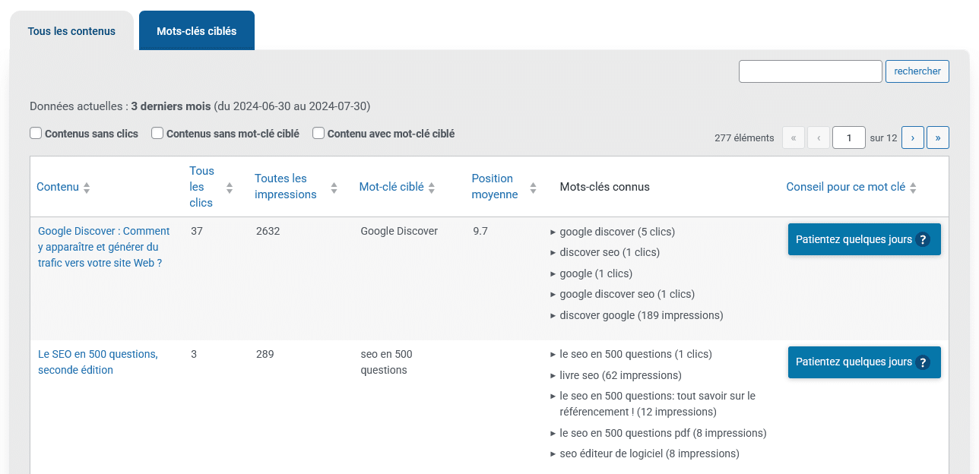Sort by Conseil pour ce mot clé arrows
This screenshot has height=474, width=979.
tap(913, 188)
